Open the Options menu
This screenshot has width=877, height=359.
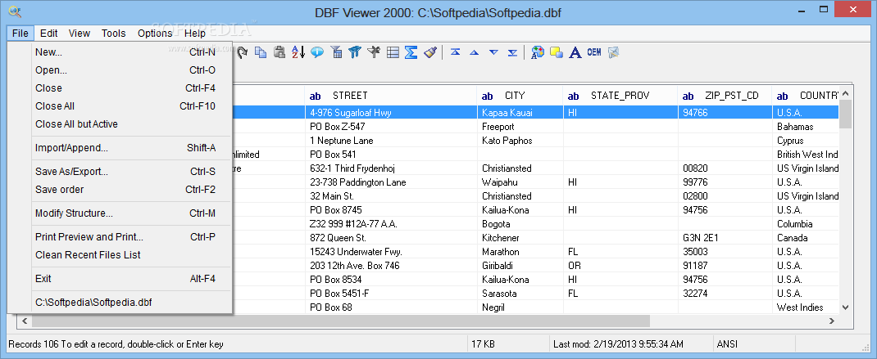[x=155, y=33]
